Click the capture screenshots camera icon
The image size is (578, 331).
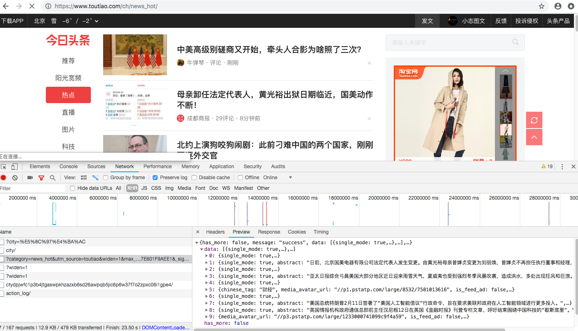[30, 178]
